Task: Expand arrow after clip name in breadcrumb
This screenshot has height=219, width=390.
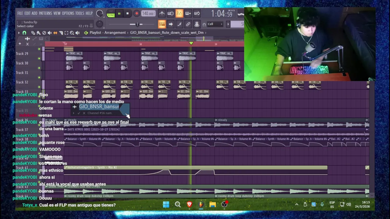Action: 206,33
